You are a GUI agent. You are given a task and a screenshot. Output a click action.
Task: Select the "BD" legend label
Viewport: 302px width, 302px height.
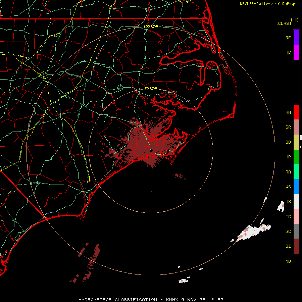288,142
